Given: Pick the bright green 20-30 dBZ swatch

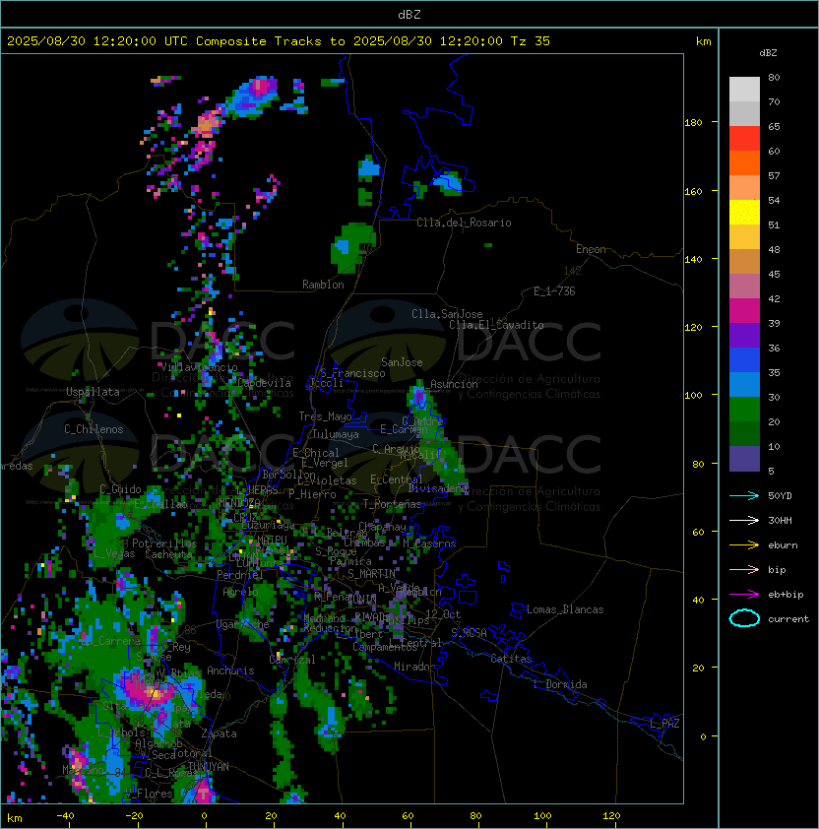Looking at the screenshot, I should pos(744,410).
